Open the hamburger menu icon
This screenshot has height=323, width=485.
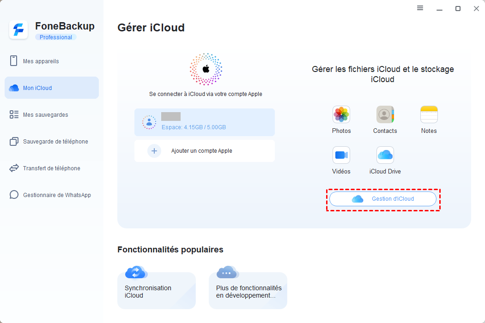pyautogui.click(x=420, y=8)
